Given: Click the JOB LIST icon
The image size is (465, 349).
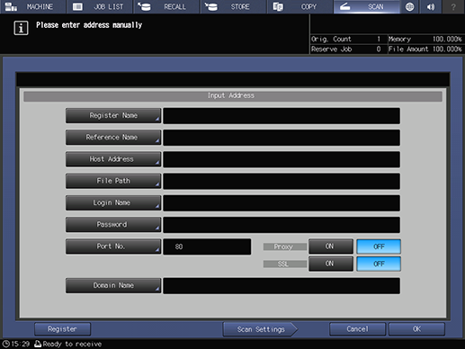Looking at the screenshot, I should [x=77, y=6].
